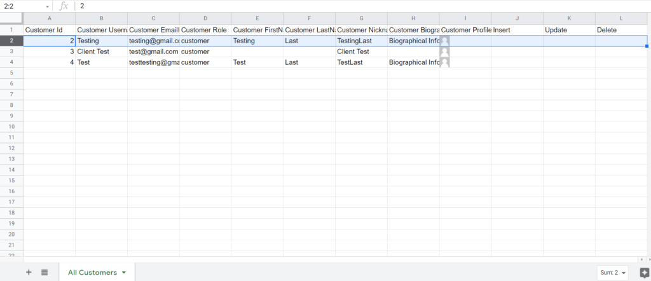Select column K header
Image resolution: width=651 pixels, height=281 pixels.
(x=569, y=18)
